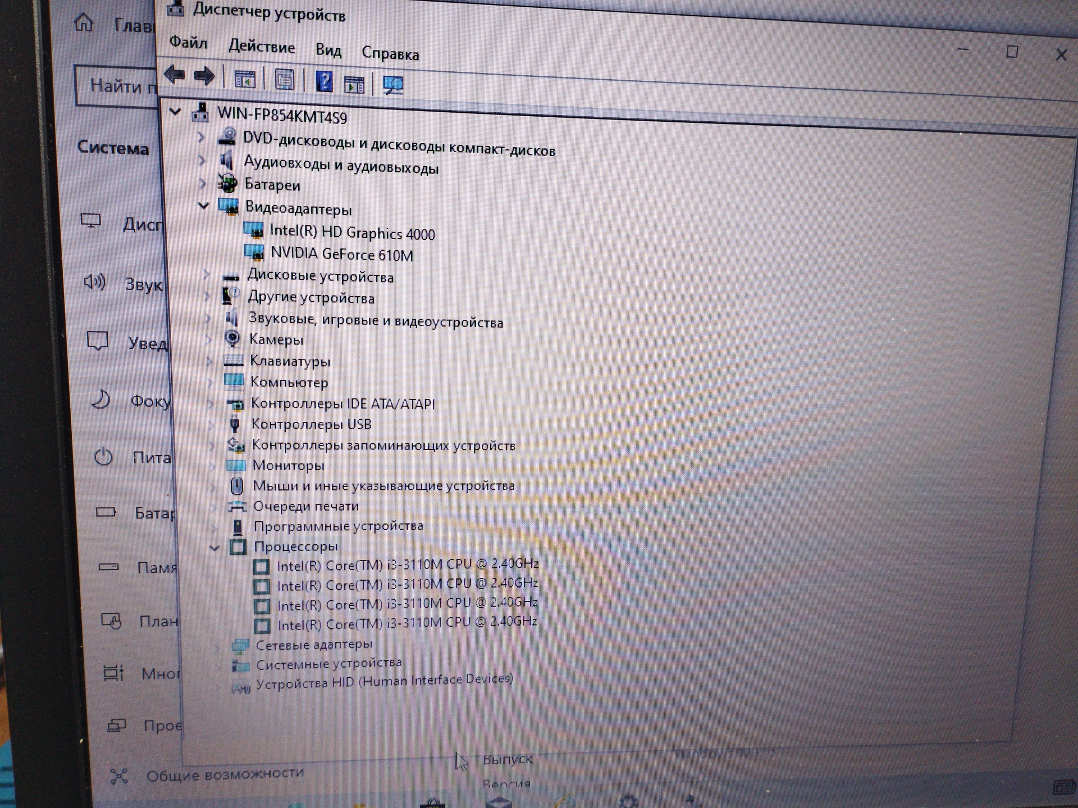
Task: Select the DVD drives category icon
Action: (227, 136)
